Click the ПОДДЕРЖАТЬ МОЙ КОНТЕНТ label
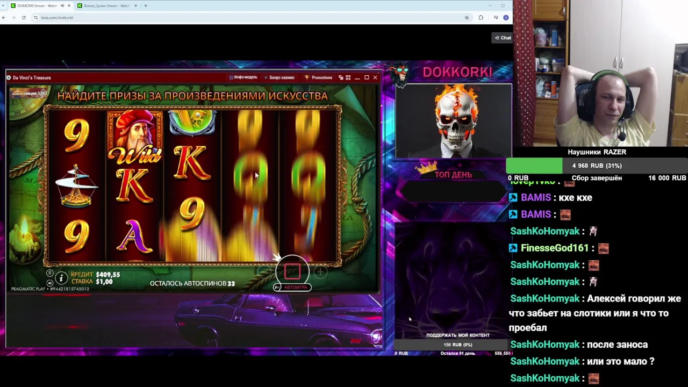 pos(458,335)
